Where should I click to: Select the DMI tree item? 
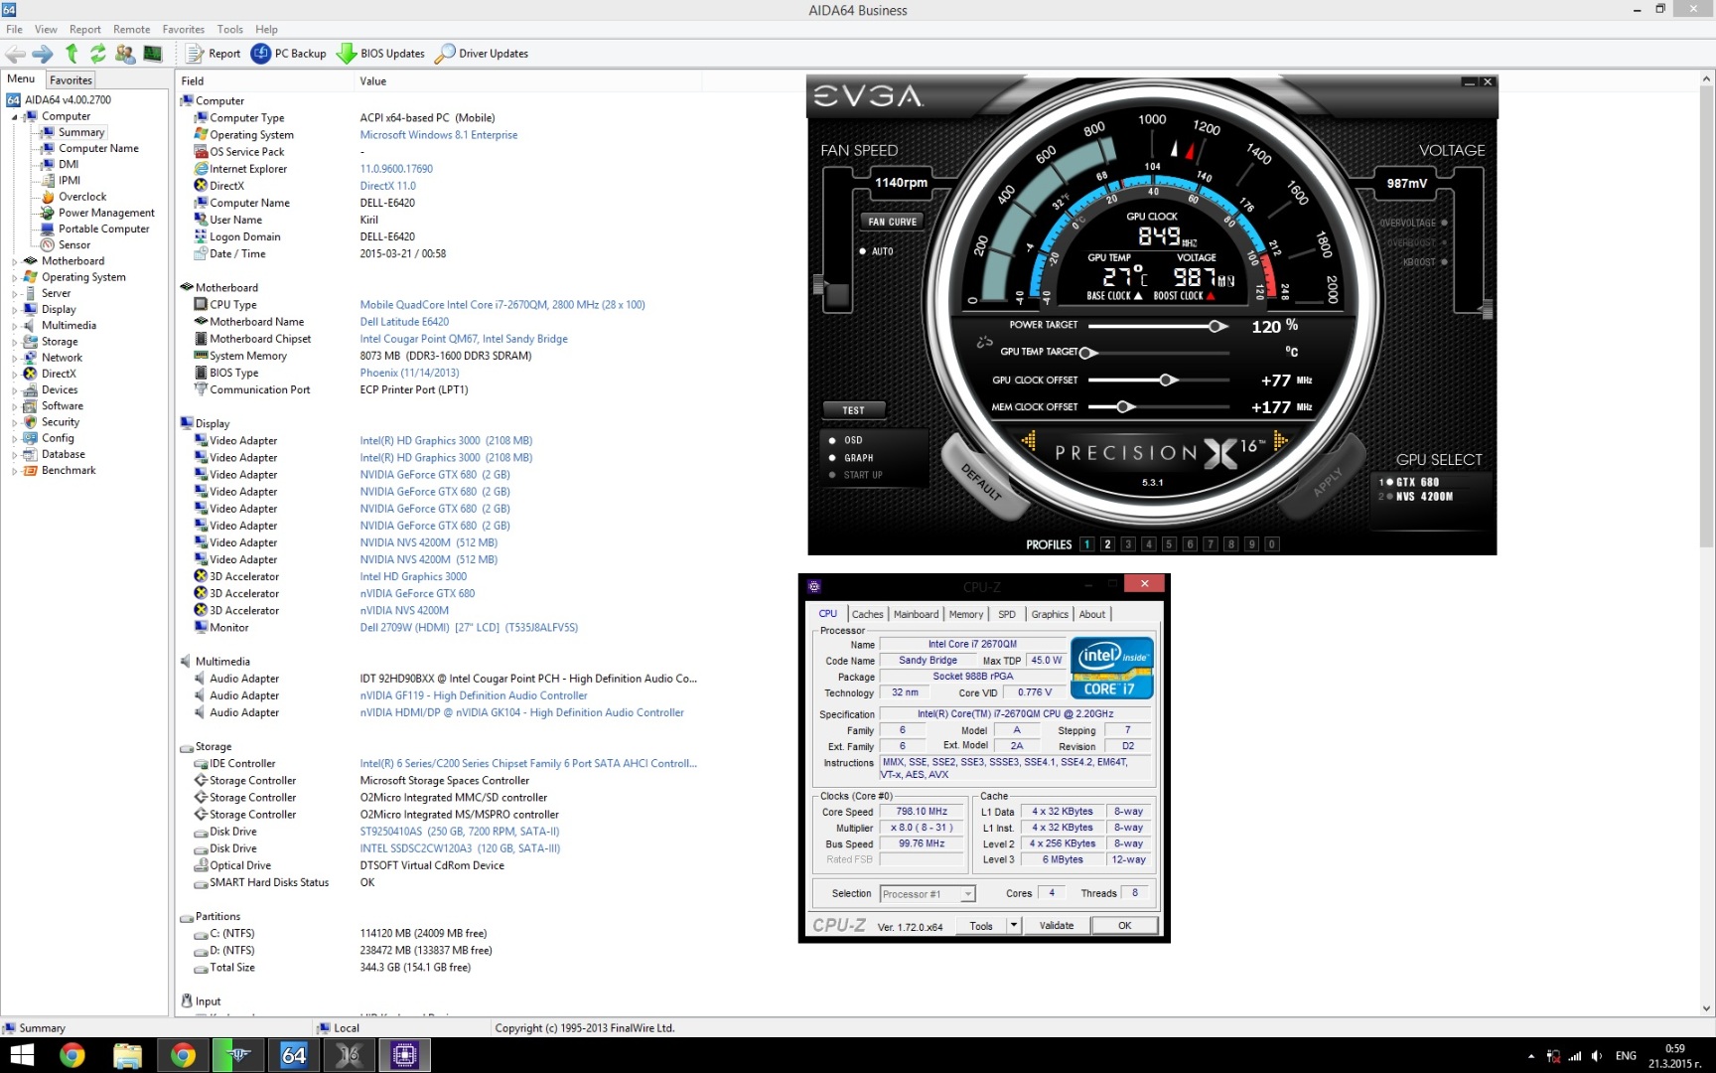tap(69, 165)
